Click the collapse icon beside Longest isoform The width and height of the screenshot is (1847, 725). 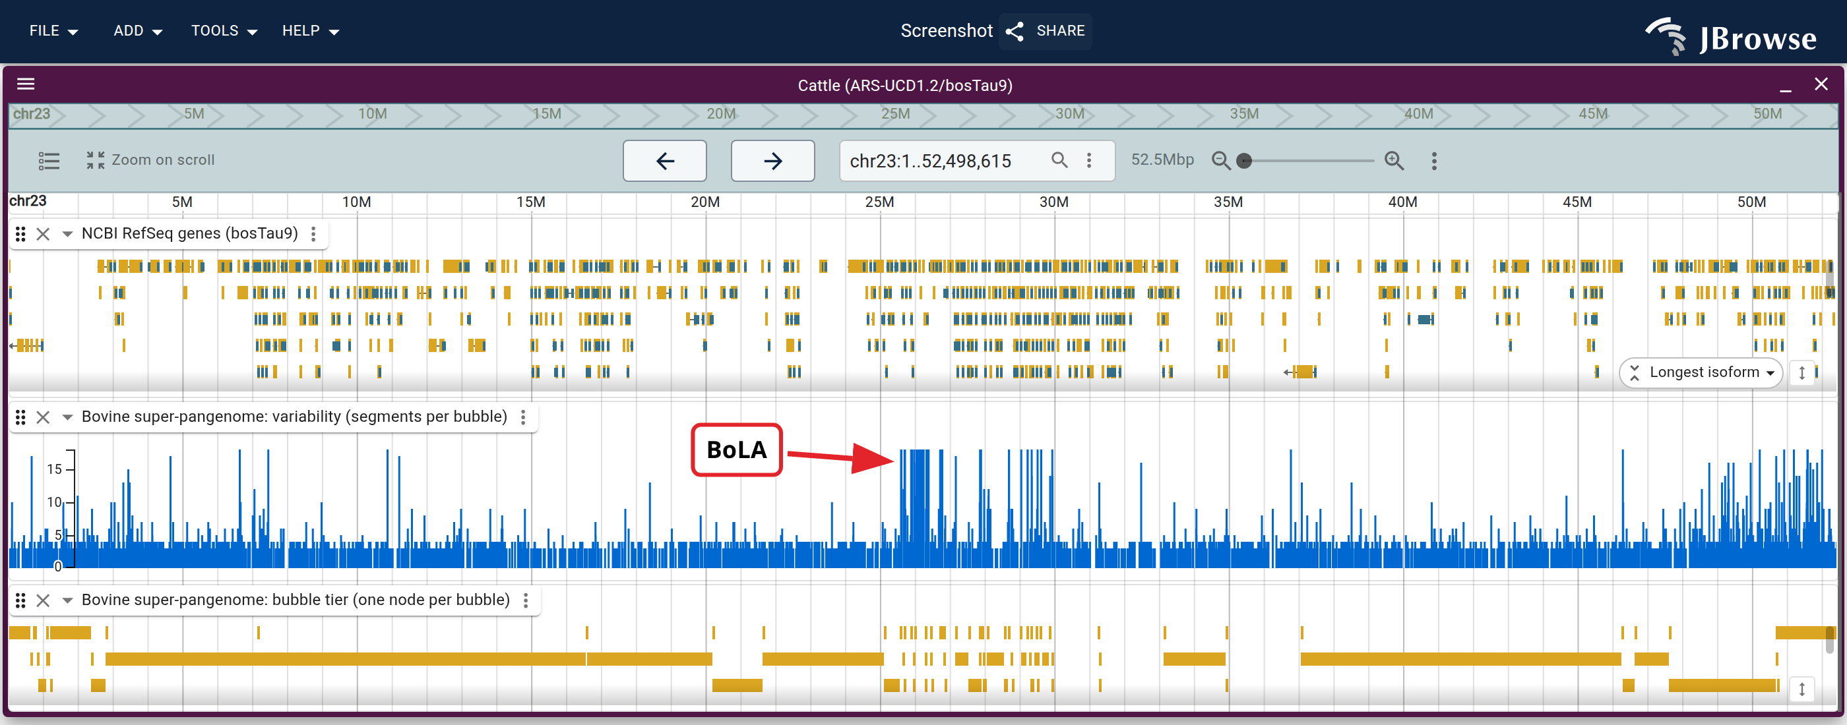pyautogui.click(x=1634, y=372)
